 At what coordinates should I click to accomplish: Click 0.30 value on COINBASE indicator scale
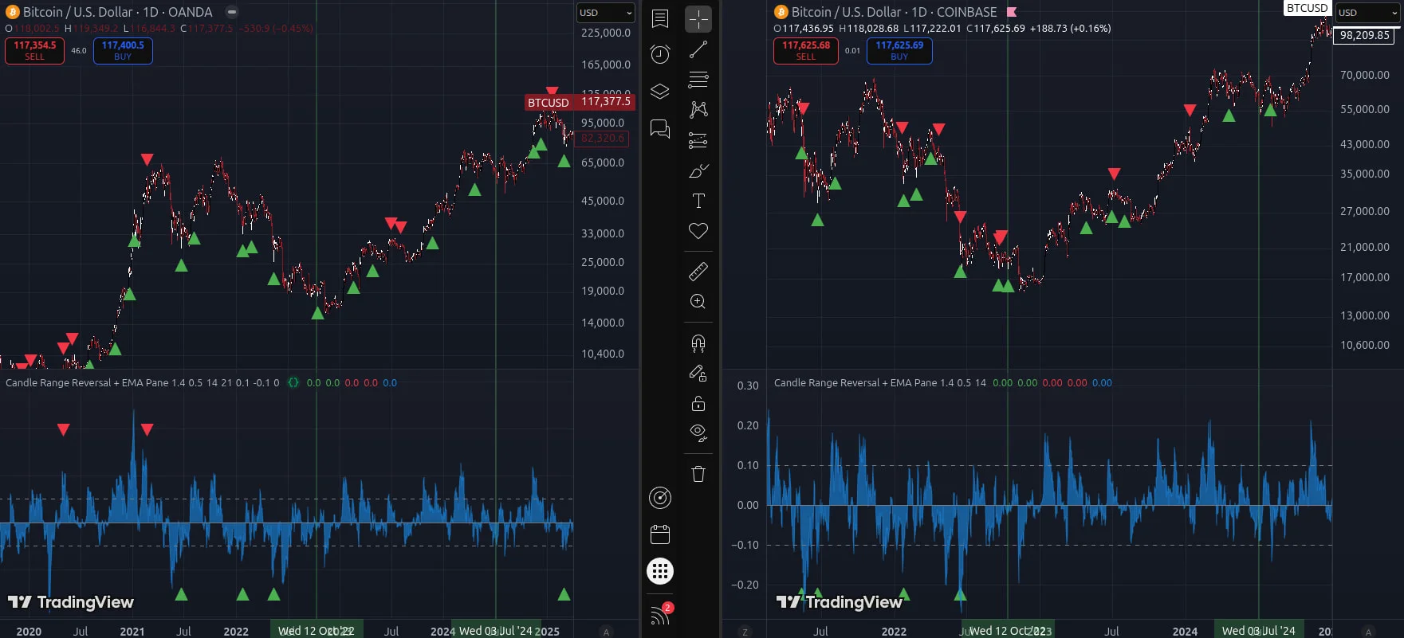[748, 386]
